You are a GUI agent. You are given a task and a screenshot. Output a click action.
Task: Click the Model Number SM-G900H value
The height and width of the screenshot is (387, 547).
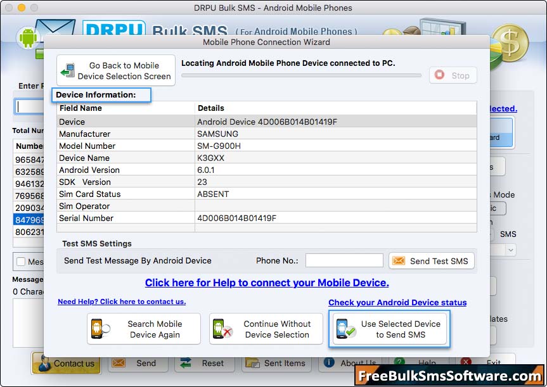point(219,146)
